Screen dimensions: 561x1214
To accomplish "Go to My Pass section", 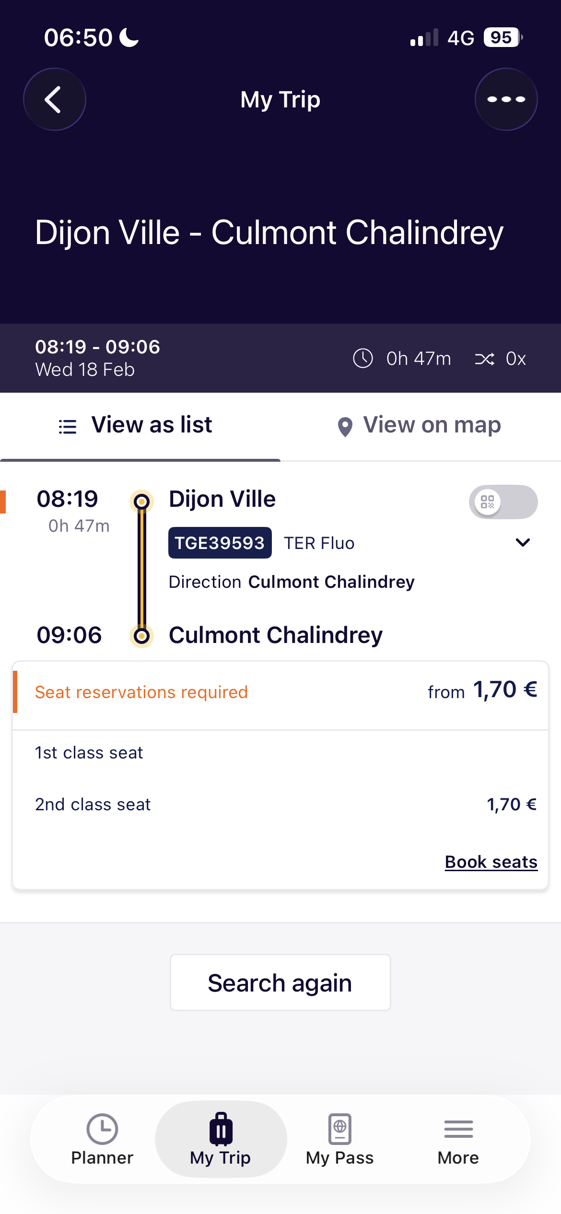I will click(339, 1139).
